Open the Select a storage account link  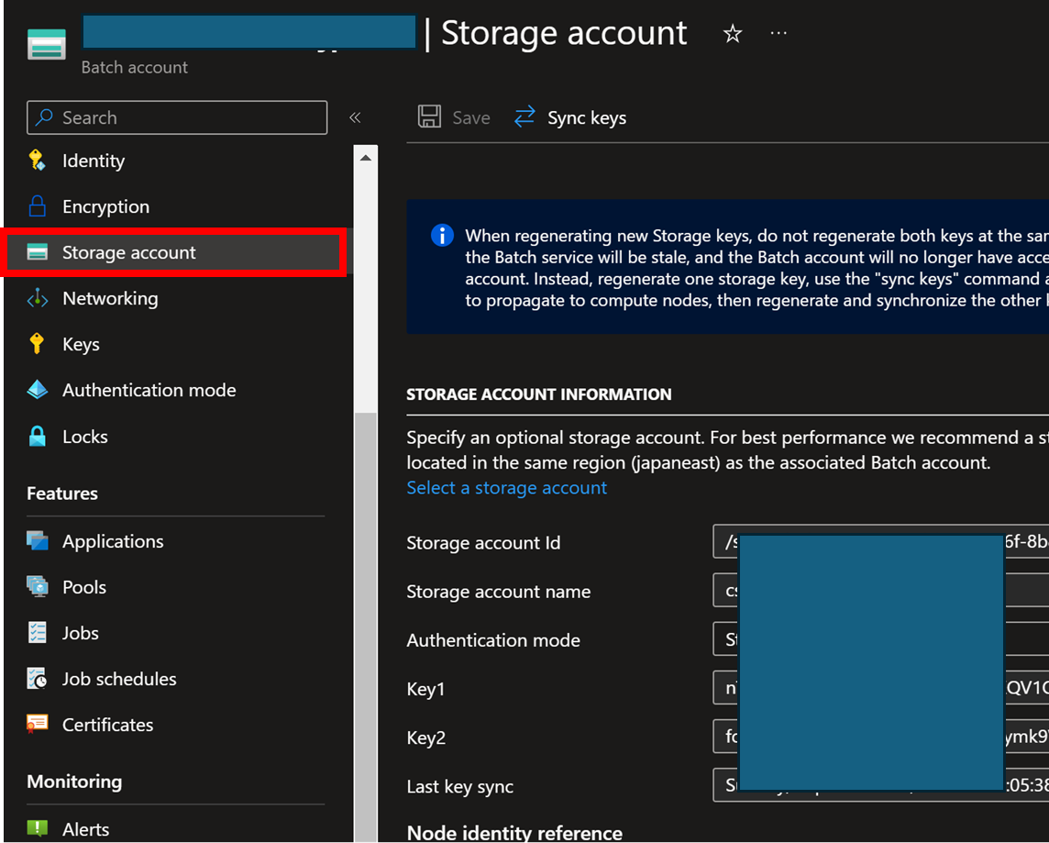coord(506,487)
